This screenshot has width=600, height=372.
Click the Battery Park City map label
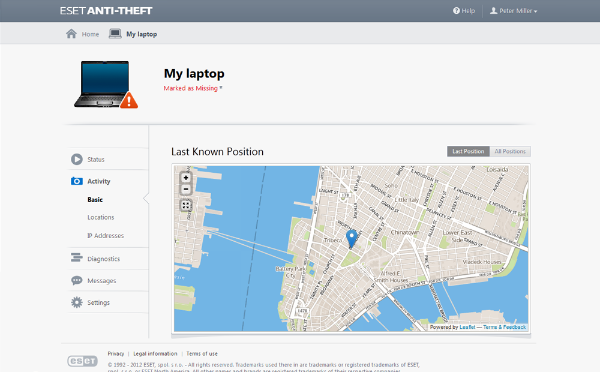290,272
